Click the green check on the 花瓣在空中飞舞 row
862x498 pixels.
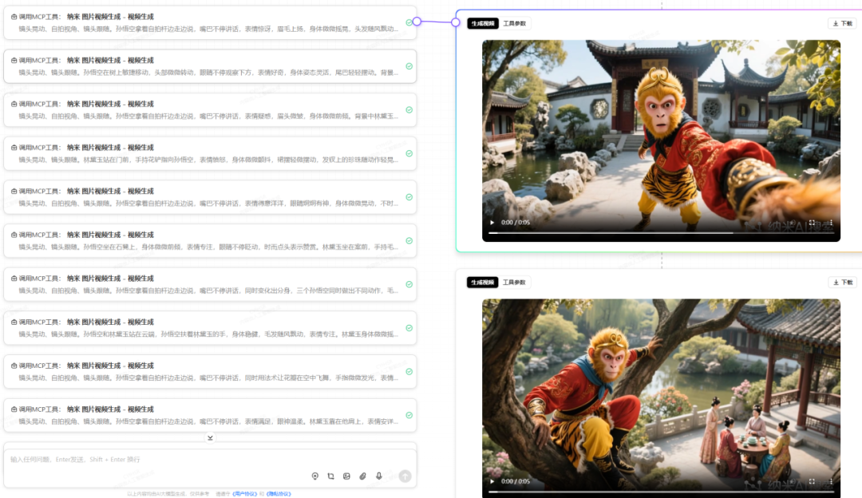(409, 372)
